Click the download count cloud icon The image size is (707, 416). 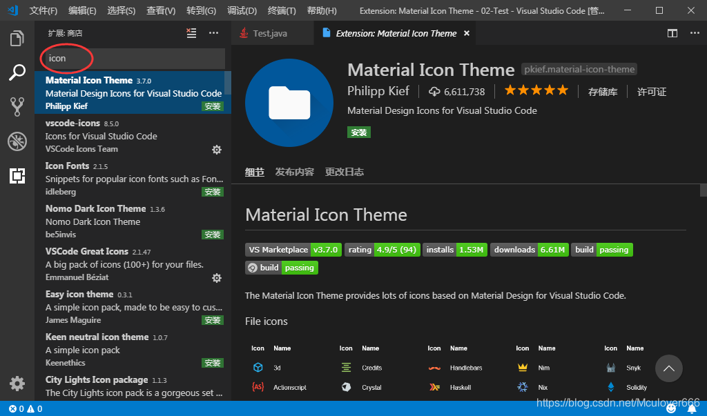(434, 92)
